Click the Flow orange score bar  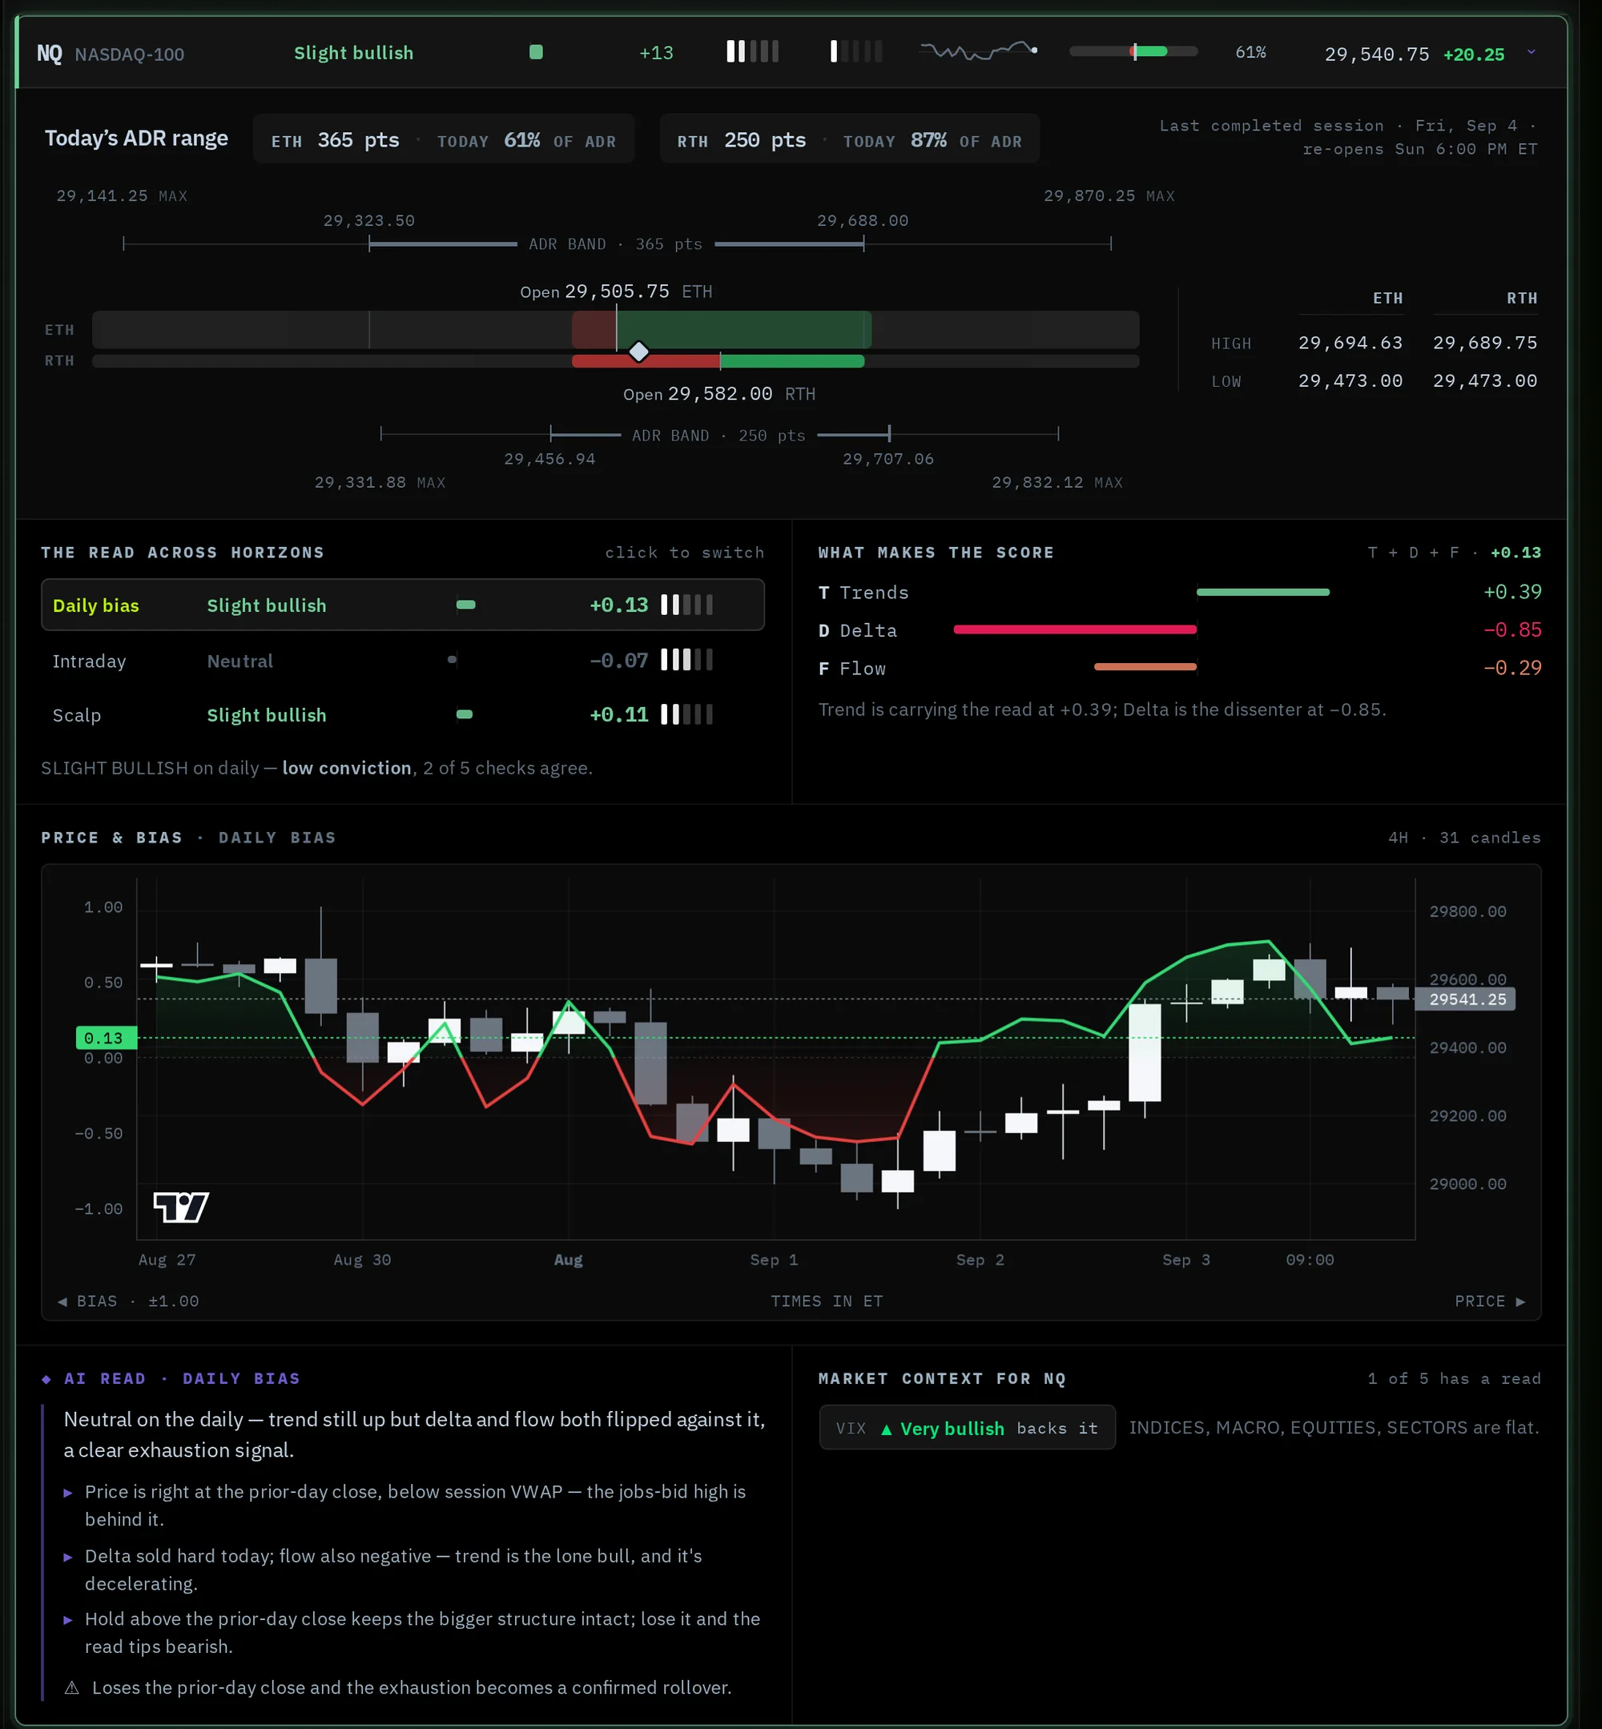(1145, 666)
